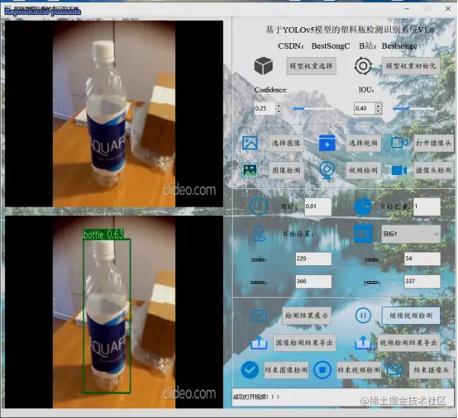Click the ymin field showing 54
This screenshot has height=418, width=458.
pos(422,259)
